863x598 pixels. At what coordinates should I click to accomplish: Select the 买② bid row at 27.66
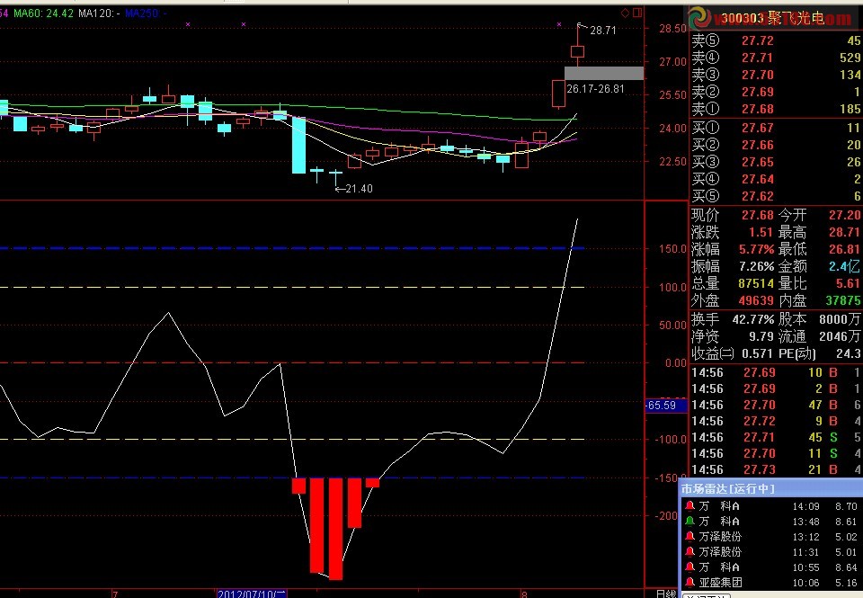(x=776, y=145)
